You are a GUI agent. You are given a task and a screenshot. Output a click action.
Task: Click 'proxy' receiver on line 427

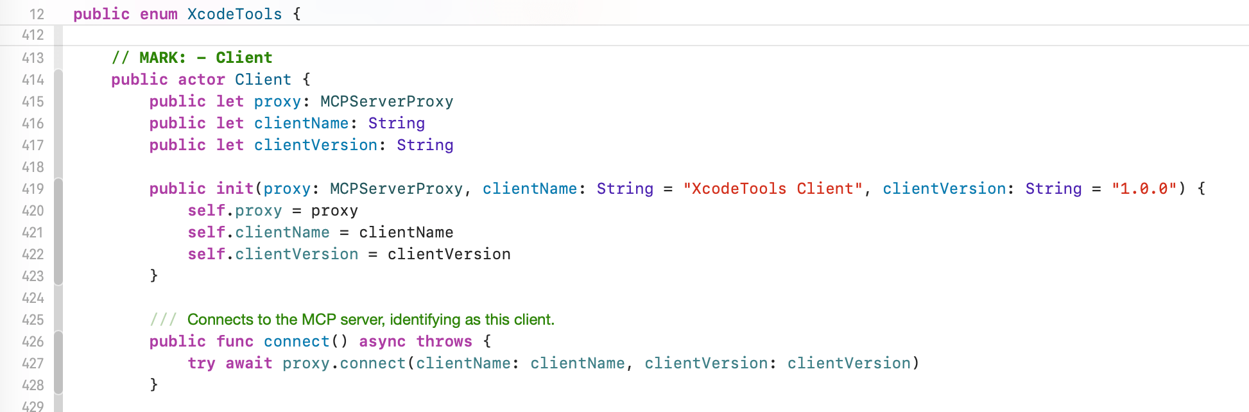point(306,363)
